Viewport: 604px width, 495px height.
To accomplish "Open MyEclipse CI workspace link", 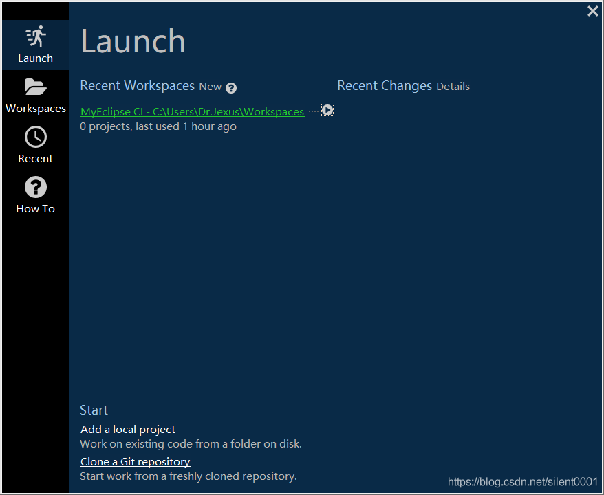I will [x=192, y=112].
